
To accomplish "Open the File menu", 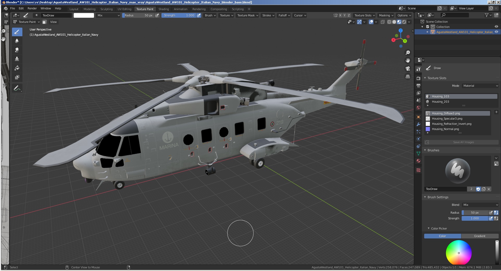I will click(12, 8).
